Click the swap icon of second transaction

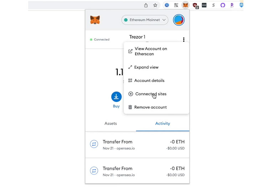point(94,171)
